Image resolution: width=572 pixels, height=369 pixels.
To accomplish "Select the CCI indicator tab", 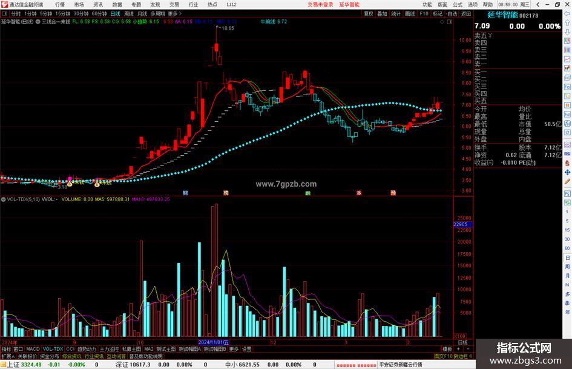I will (x=70, y=349).
